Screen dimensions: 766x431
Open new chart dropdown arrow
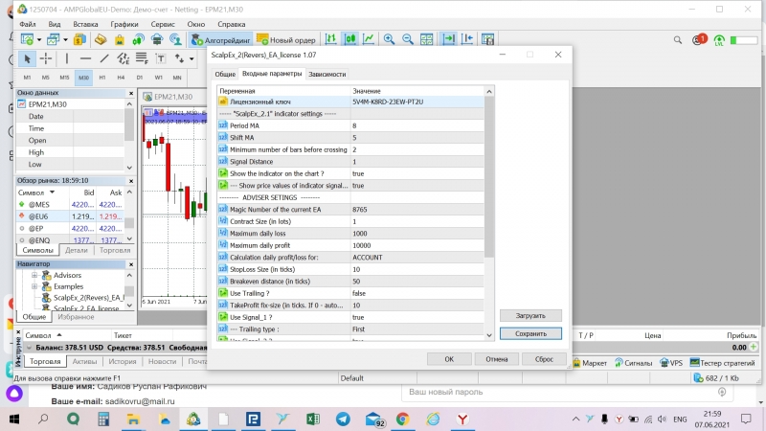coord(38,39)
